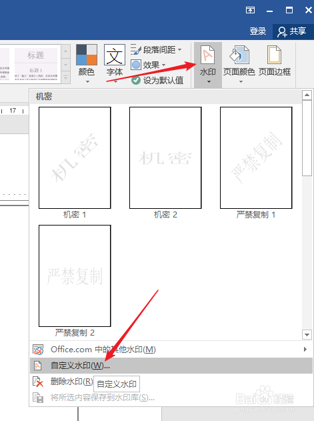Click the Office.com watermarks globe icon
The image size is (314, 421).
pyautogui.click(x=38, y=350)
